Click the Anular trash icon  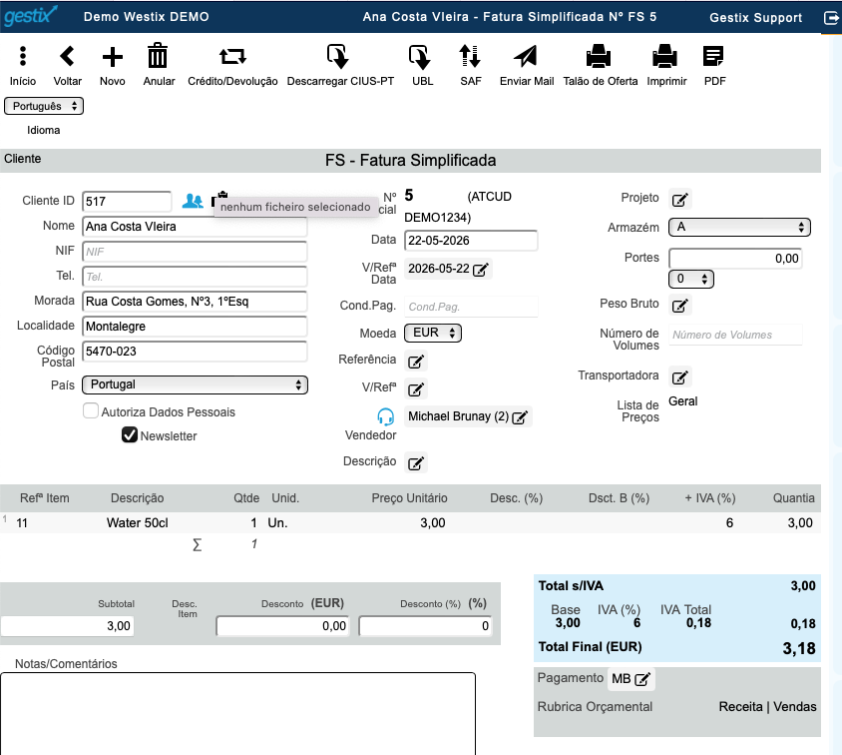coord(158,56)
